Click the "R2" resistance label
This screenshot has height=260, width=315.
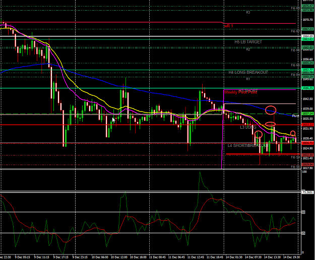coord(248,49)
